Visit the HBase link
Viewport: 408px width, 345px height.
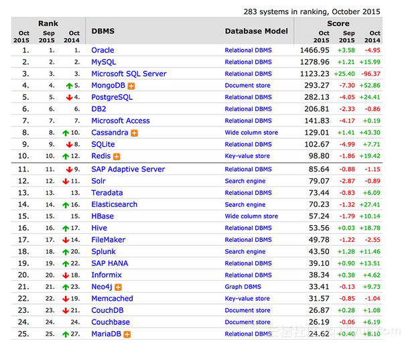103,216
